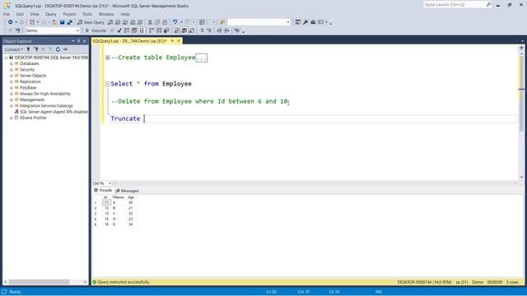This screenshot has width=527, height=296.
Task: Collapse the Select from Employee code block
Action: (x=108, y=84)
